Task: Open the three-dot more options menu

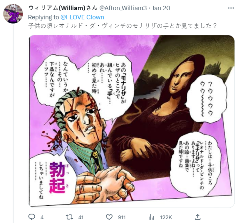Action: tap(231, 8)
